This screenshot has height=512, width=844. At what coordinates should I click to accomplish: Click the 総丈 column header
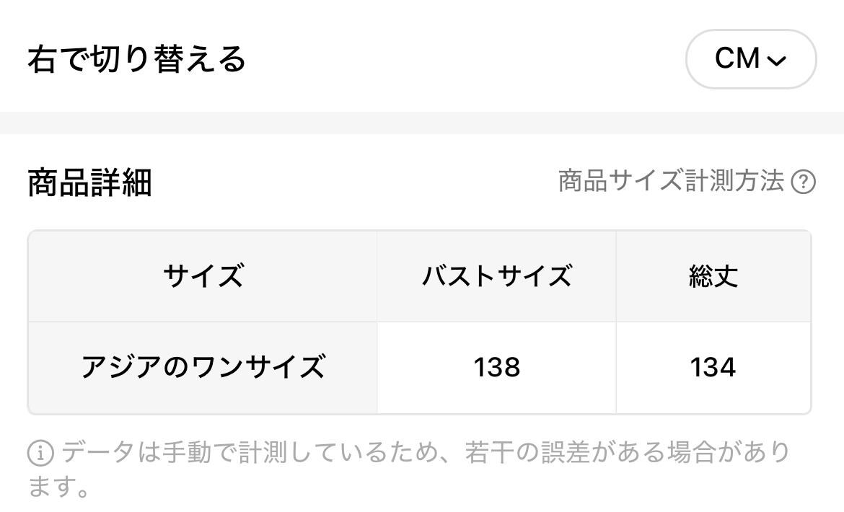pyautogui.click(x=713, y=276)
